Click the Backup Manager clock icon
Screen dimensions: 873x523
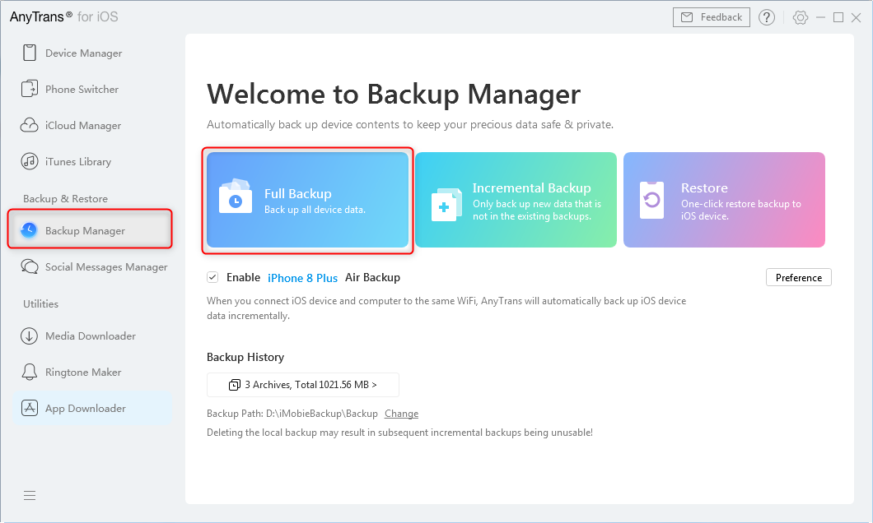click(x=28, y=229)
